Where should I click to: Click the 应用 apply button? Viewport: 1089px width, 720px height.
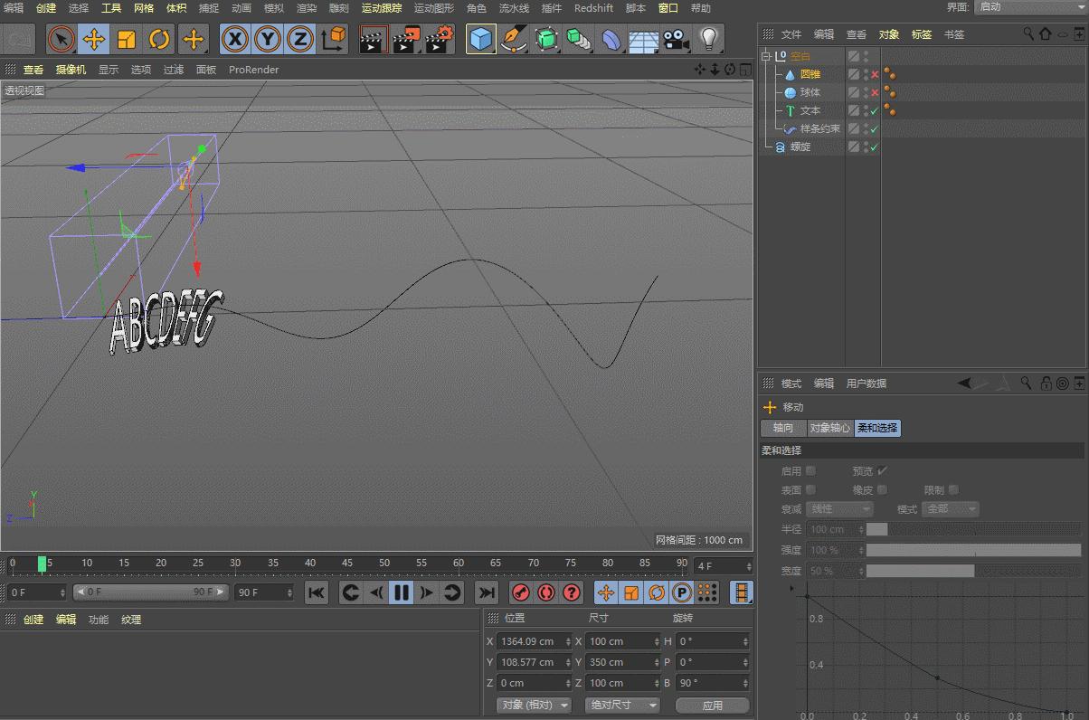[x=712, y=705]
